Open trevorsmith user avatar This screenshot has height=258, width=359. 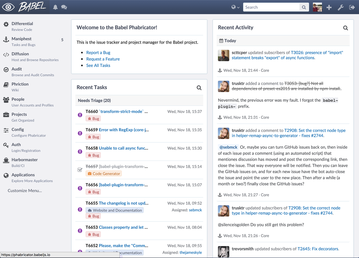pos(223,252)
